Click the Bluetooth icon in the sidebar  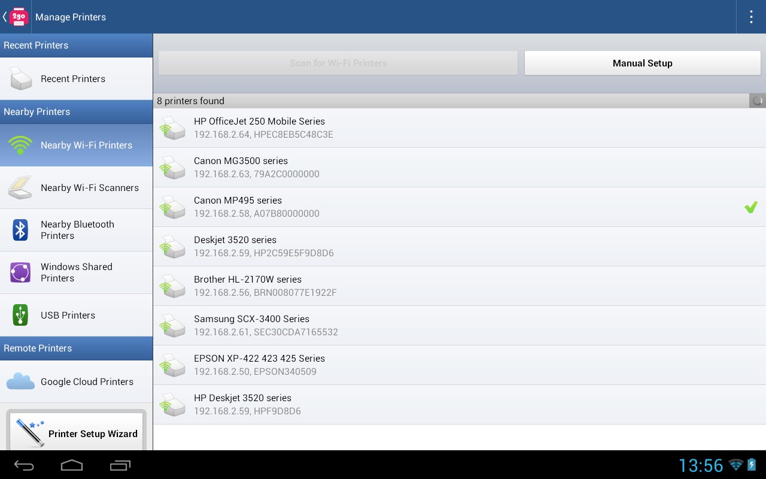click(x=20, y=230)
